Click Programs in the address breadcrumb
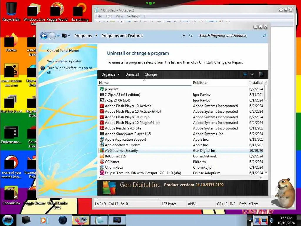301x226 pixels. point(83,36)
